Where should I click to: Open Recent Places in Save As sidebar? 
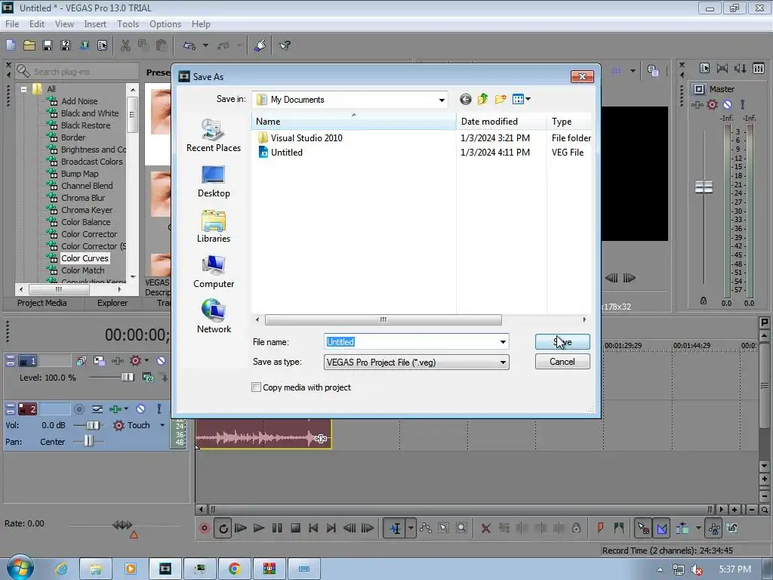[214, 136]
